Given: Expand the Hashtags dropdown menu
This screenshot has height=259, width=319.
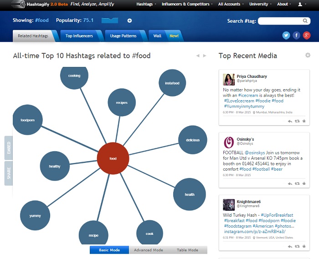Looking at the screenshot, I should pos(146,4).
